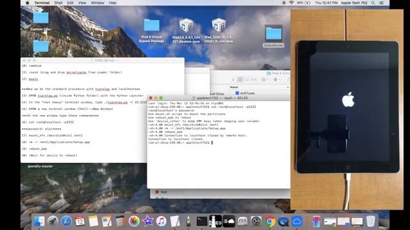Screen dimensions: 410x230
Task: Click the Apple Tech 752 user name
Action: (354, 3)
